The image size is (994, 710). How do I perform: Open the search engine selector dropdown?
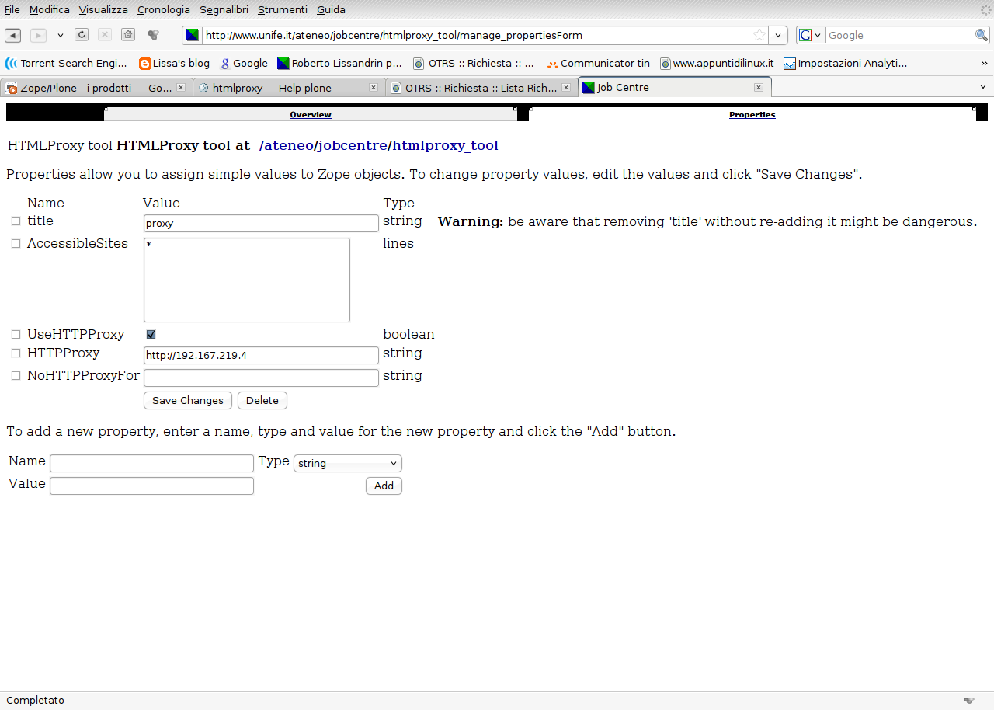coord(810,35)
